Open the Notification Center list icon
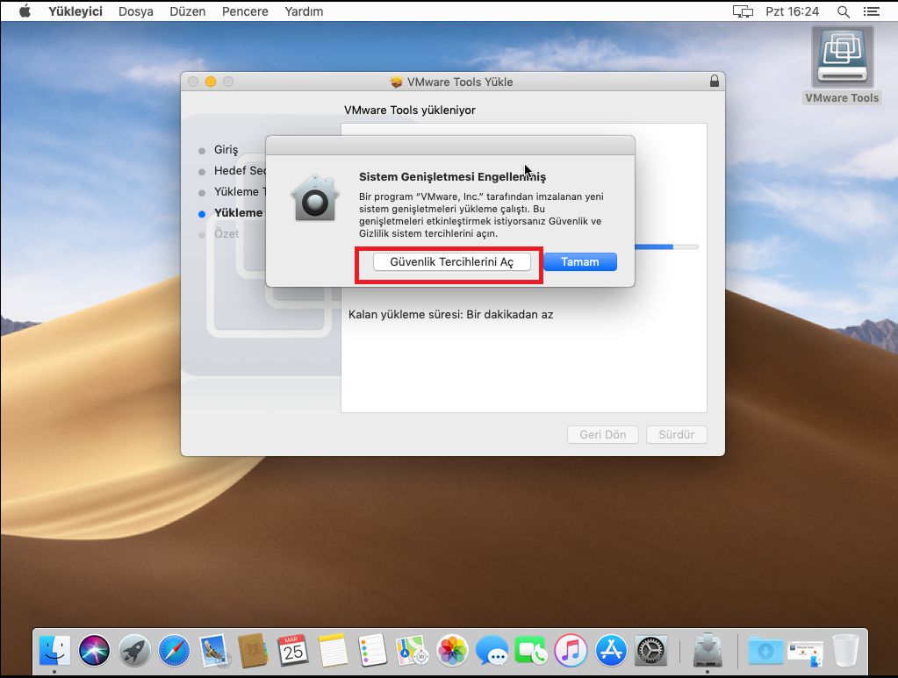The width and height of the screenshot is (898, 678). [871, 11]
